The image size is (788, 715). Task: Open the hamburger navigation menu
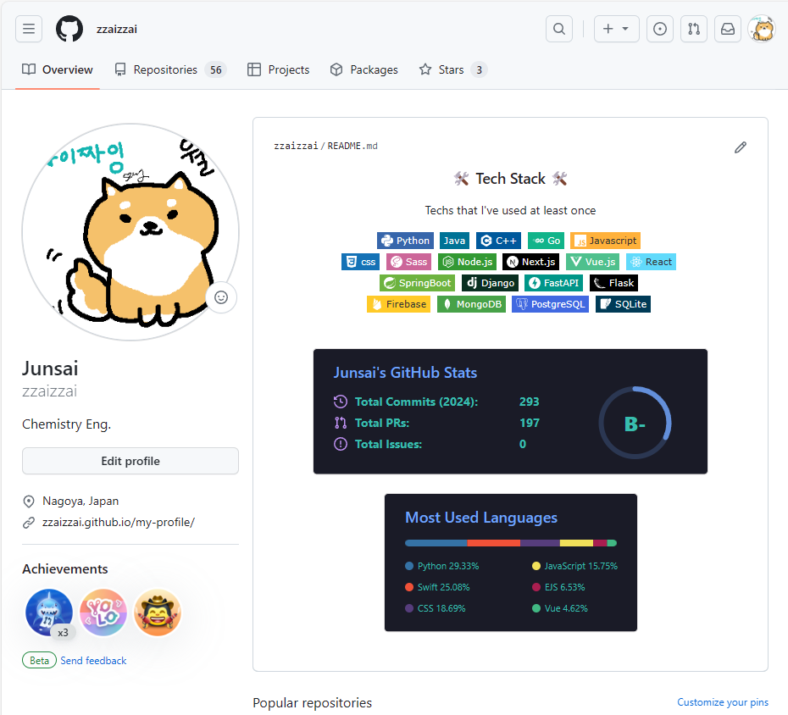pos(29,29)
